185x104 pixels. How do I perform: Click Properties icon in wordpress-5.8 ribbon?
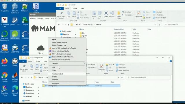coord(102,67)
